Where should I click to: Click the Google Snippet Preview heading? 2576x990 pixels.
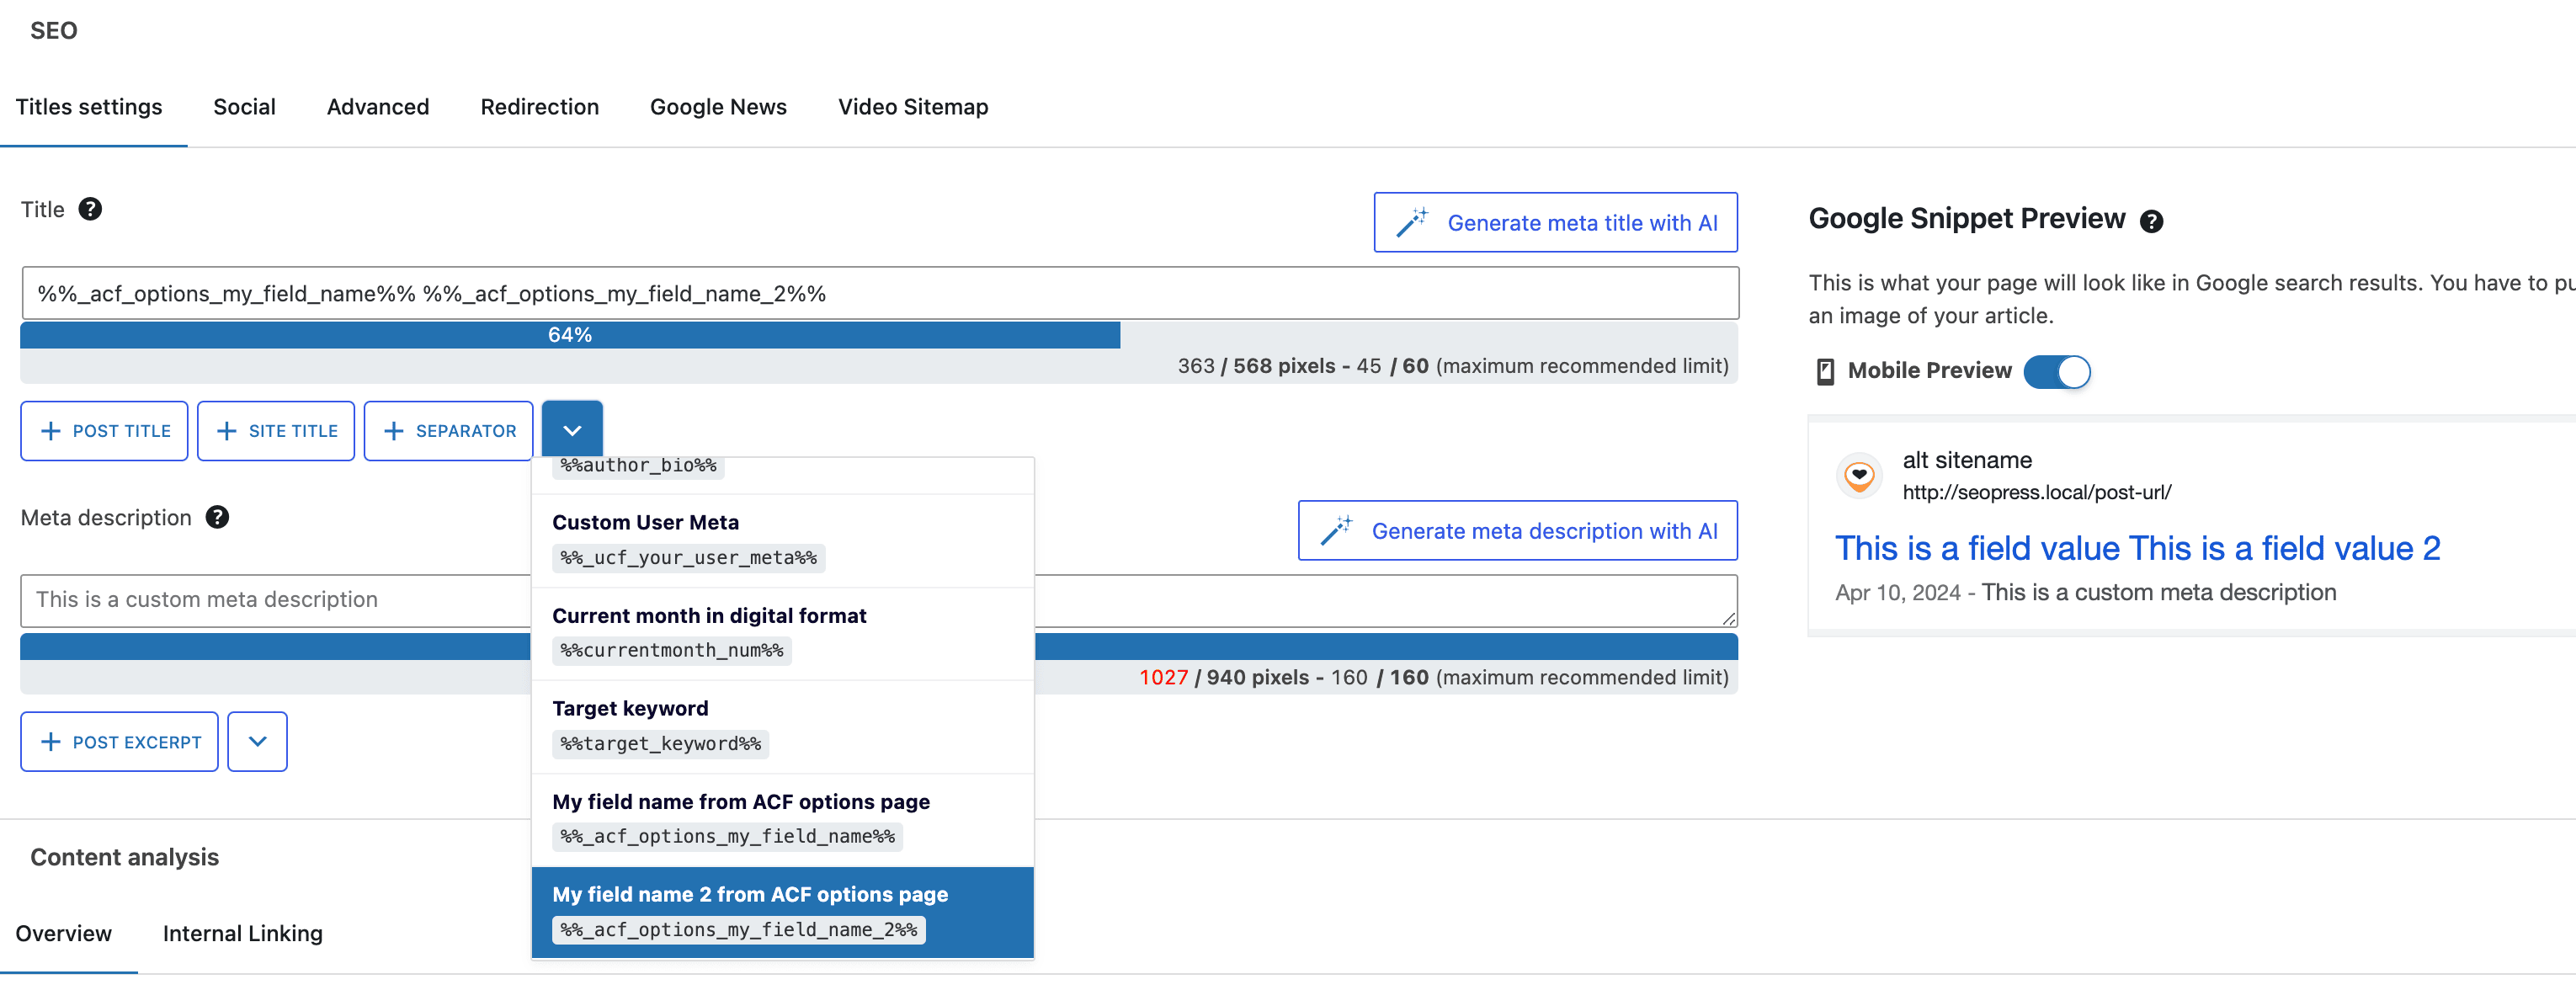(1966, 218)
